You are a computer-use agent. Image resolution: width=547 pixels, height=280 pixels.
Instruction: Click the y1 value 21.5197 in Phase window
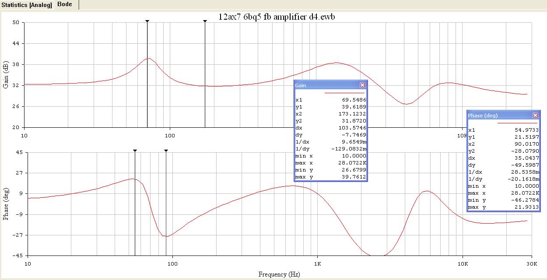point(527,137)
